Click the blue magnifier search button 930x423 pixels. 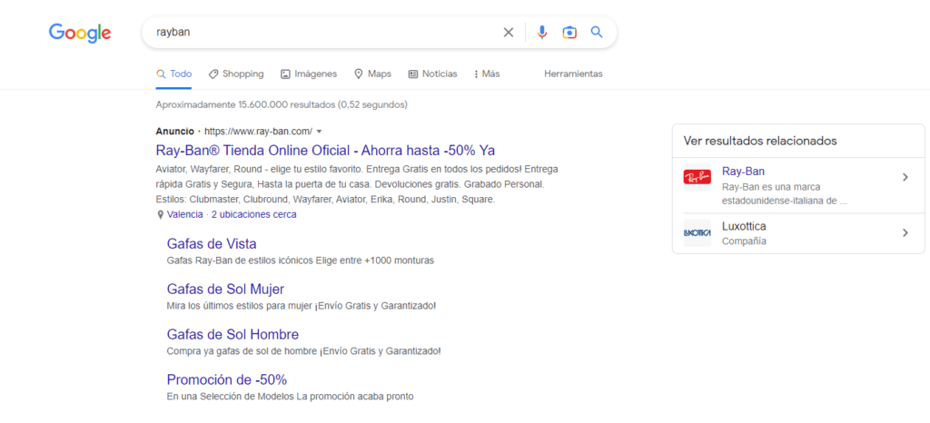coord(597,32)
